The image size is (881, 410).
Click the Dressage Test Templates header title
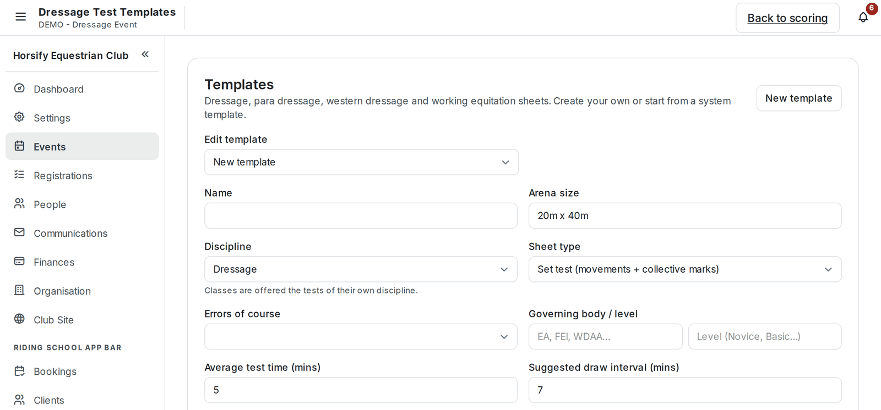(107, 12)
